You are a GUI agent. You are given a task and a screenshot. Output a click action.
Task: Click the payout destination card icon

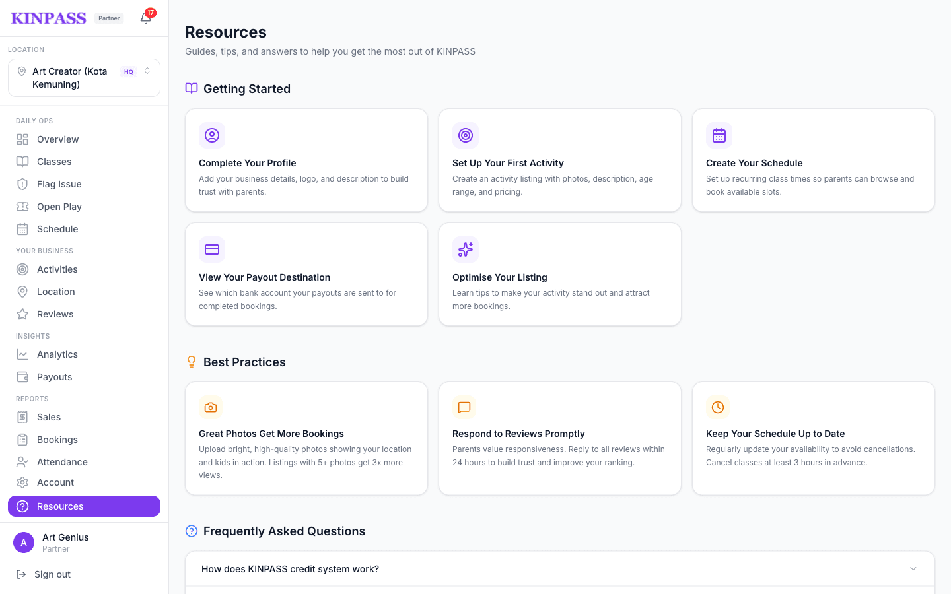[212, 249]
